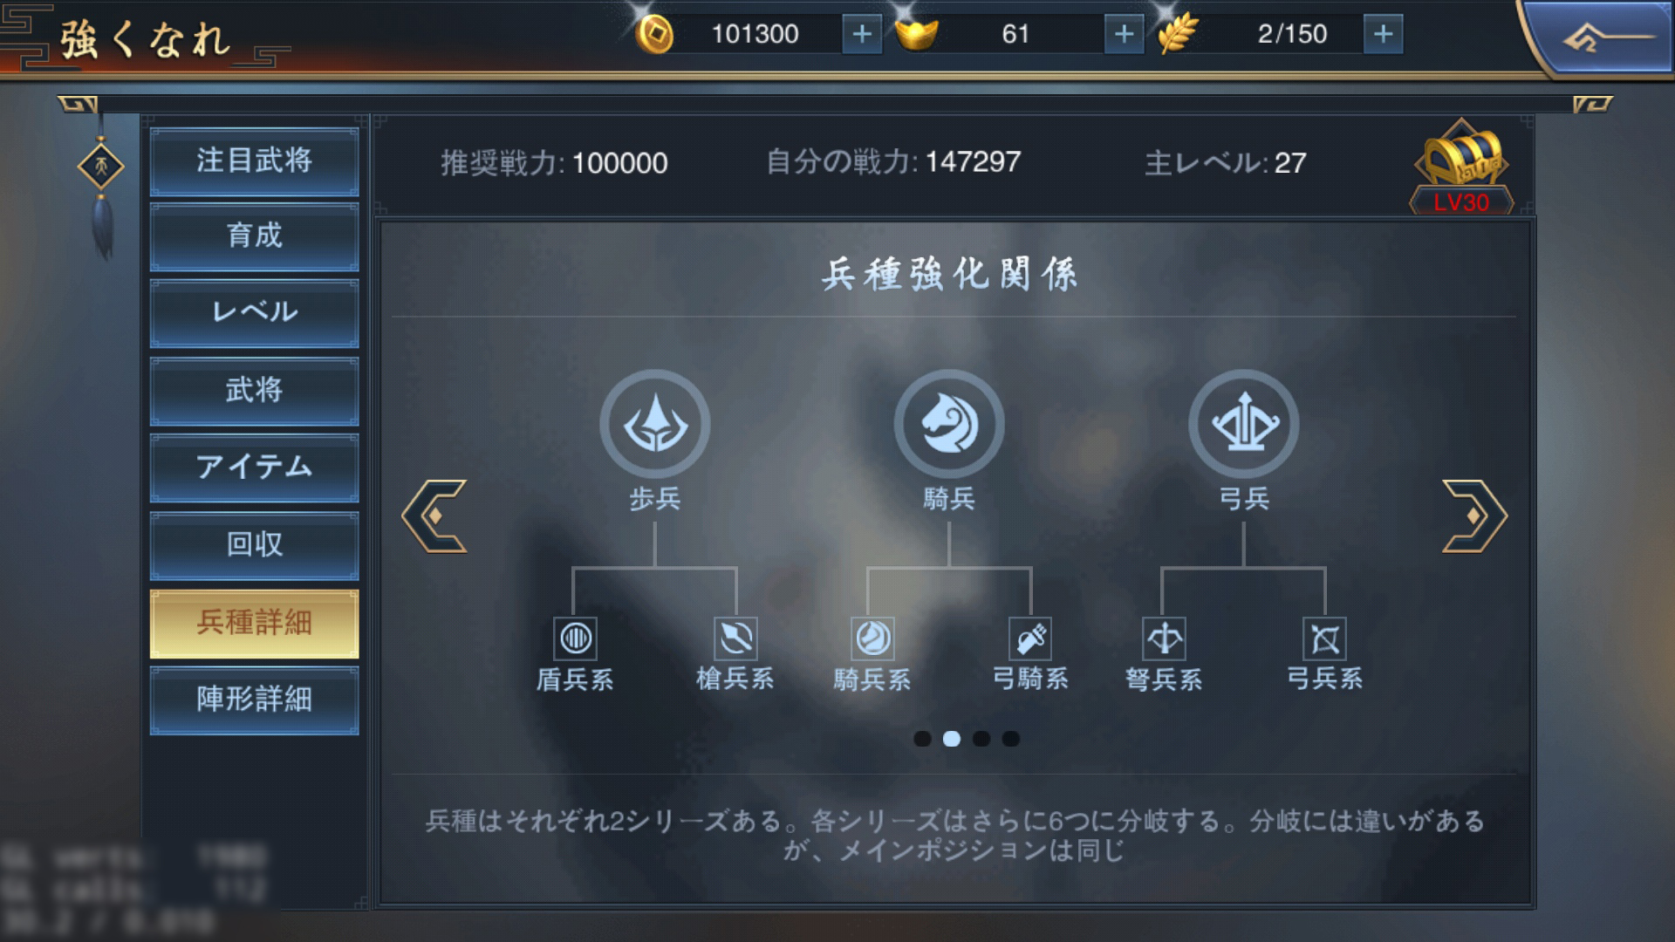Add more gold coins with plus
This screenshot has height=942, width=1675.
(862, 34)
